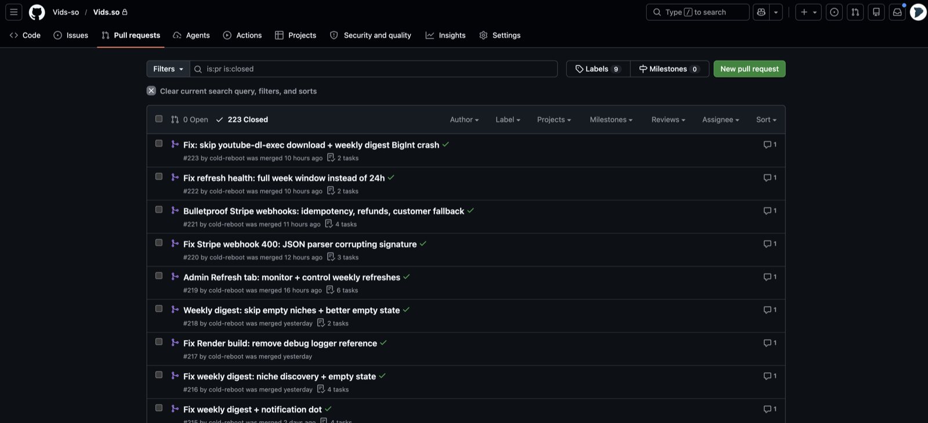Switch to the Issues tab
Screen dimensions: 928x423
[x=71, y=35]
